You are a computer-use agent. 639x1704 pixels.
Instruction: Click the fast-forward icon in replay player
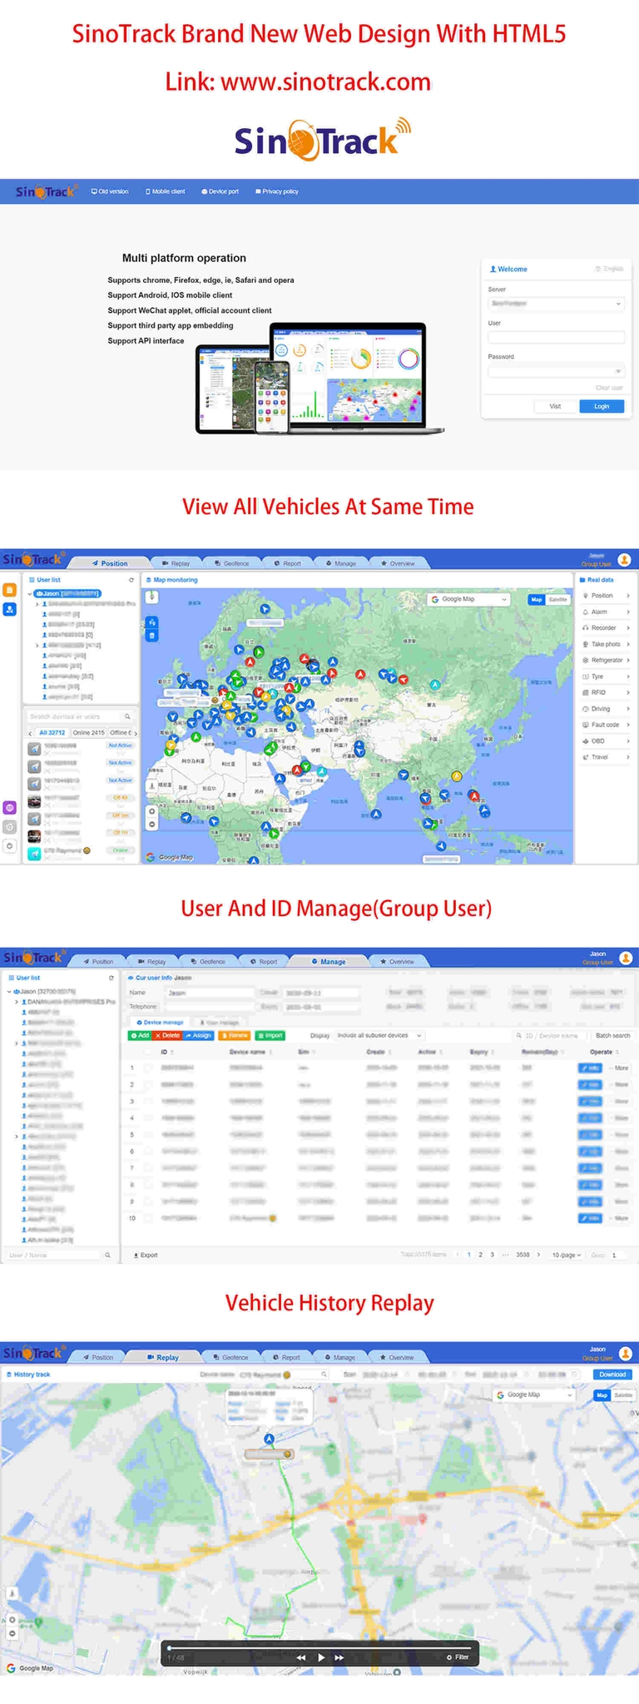pos(339,1657)
